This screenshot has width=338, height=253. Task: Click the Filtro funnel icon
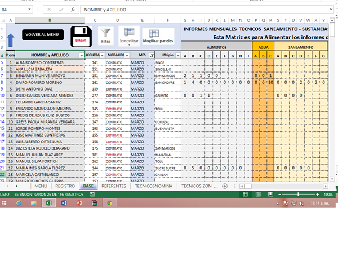[x=105, y=34]
